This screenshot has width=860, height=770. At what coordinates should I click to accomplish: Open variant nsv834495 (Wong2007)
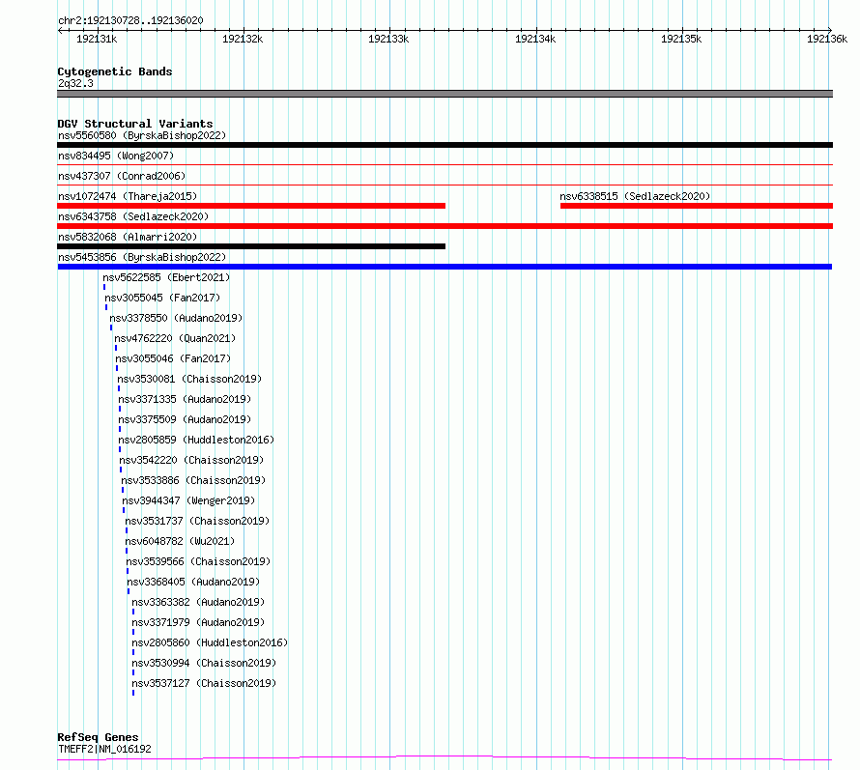[x=116, y=156]
